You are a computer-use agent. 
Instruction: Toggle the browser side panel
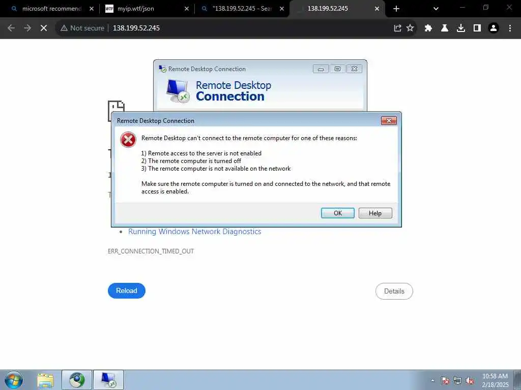click(x=477, y=28)
